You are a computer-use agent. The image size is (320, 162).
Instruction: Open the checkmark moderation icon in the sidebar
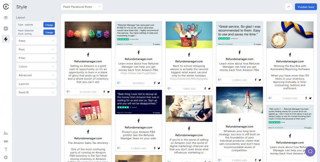click(6, 28)
